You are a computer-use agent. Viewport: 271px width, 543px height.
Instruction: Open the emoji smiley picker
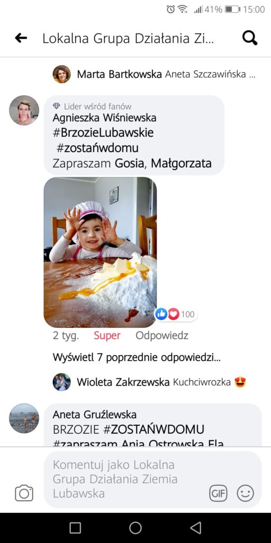tap(246, 493)
